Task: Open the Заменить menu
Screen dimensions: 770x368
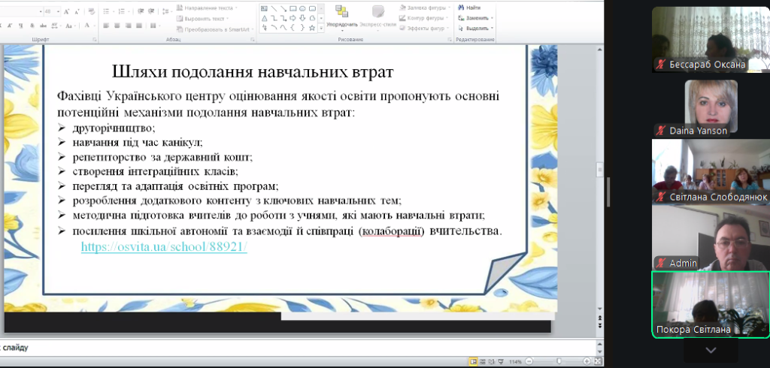Action: pyautogui.click(x=478, y=18)
